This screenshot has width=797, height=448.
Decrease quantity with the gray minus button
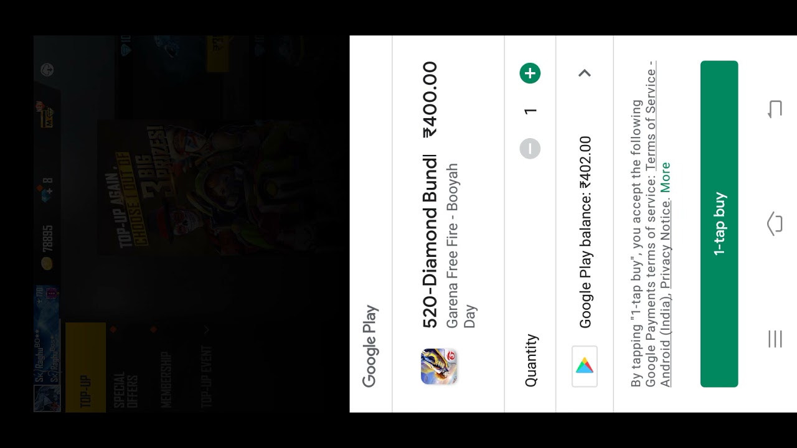pos(530,149)
